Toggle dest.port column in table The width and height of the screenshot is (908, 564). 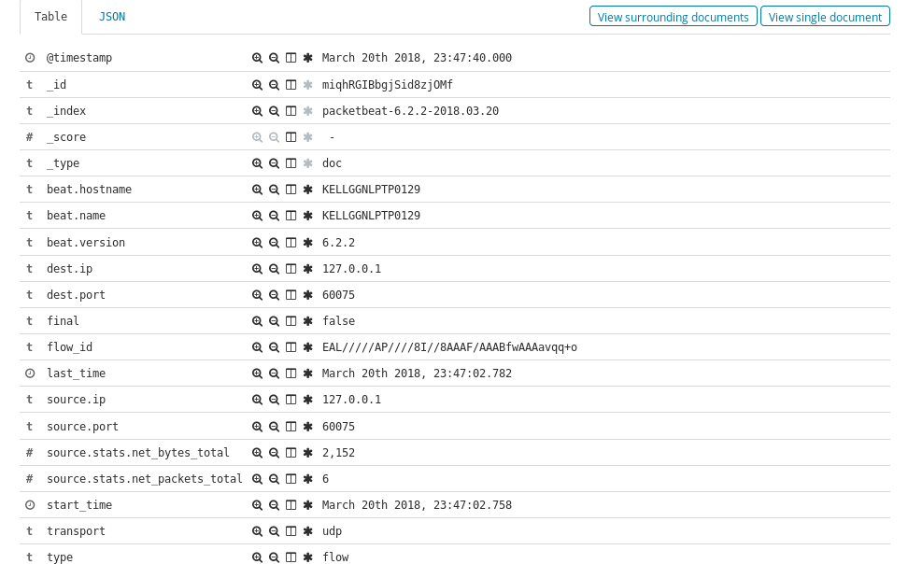click(x=291, y=295)
